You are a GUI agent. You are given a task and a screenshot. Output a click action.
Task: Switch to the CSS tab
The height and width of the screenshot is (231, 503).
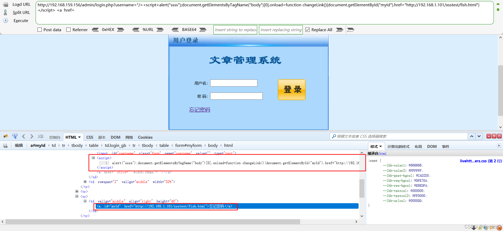pyautogui.click(x=90, y=137)
